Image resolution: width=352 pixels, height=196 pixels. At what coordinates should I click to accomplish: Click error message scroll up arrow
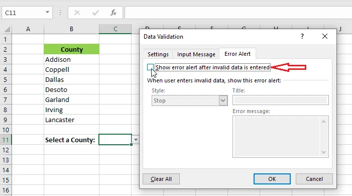[323, 122]
